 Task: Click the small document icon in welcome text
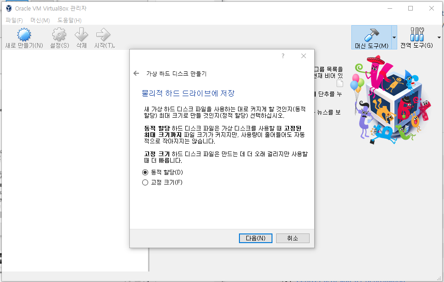click(340, 83)
